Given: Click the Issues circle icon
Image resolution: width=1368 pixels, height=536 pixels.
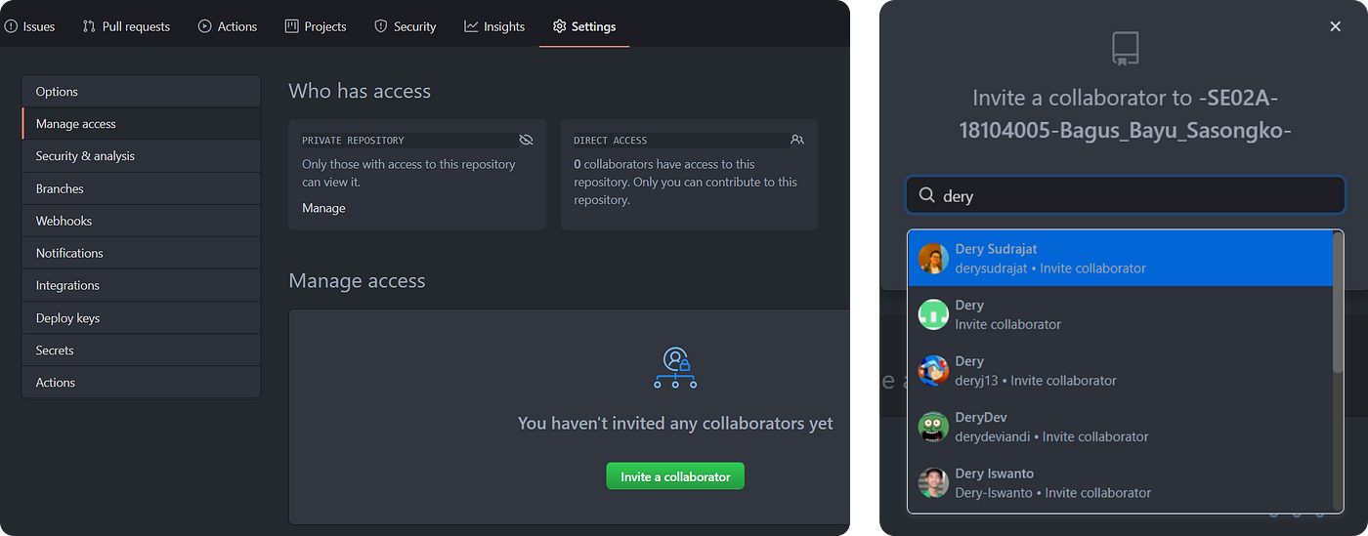Looking at the screenshot, I should pyautogui.click(x=11, y=26).
